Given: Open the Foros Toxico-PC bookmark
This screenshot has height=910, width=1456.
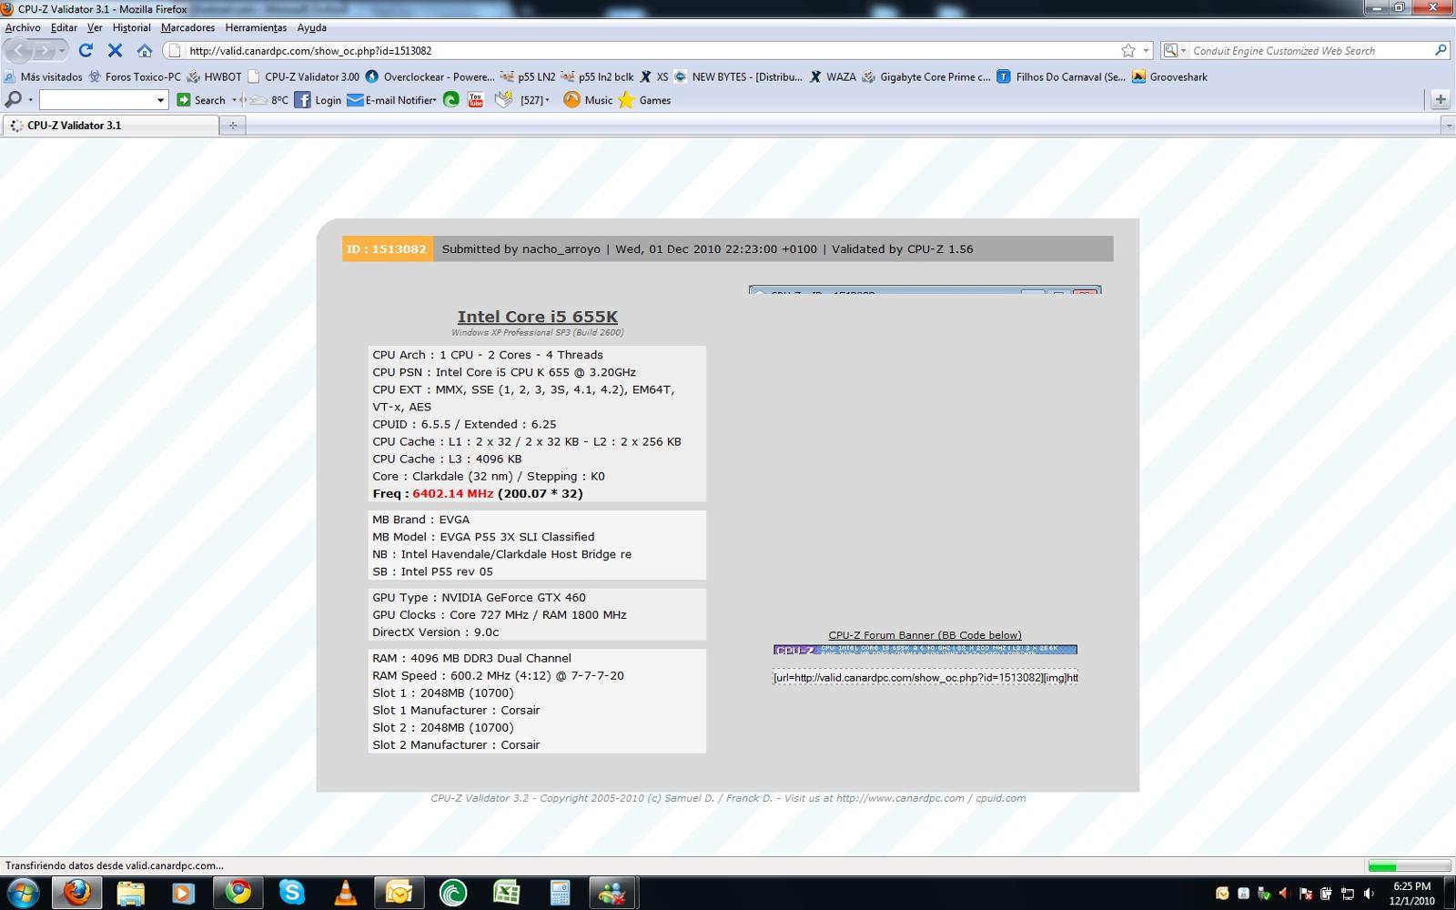Looking at the screenshot, I should pyautogui.click(x=135, y=76).
